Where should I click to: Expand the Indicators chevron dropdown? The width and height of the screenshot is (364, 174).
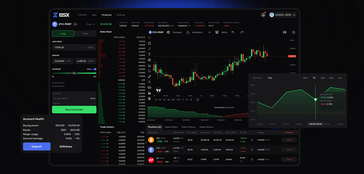pos(210,32)
